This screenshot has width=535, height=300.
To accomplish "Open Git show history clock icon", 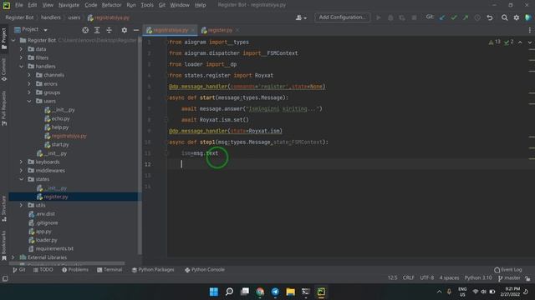I will 477,17.
